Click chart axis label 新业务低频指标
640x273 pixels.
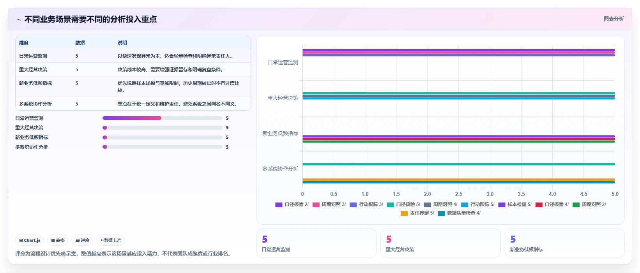tap(280, 133)
